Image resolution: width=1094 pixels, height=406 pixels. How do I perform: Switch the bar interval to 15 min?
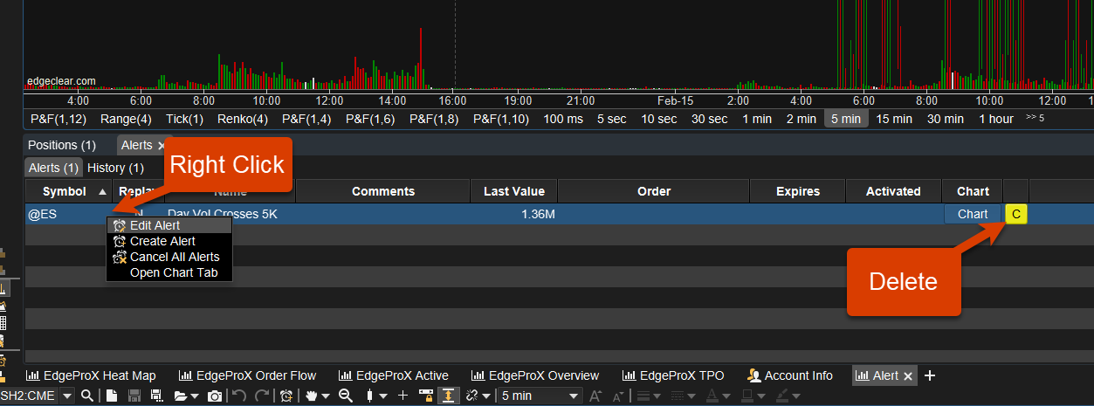(894, 119)
